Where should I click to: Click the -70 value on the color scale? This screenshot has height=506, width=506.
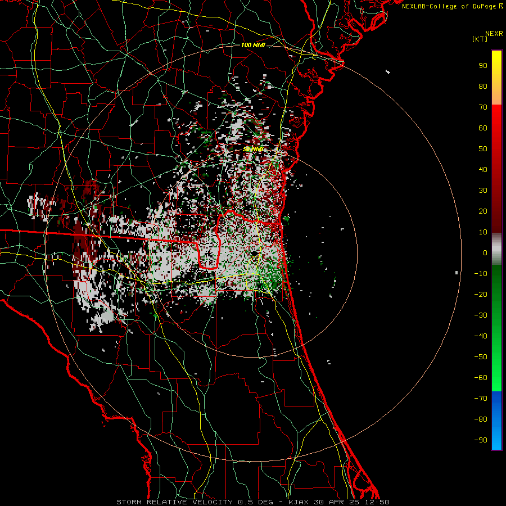point(481,399)
